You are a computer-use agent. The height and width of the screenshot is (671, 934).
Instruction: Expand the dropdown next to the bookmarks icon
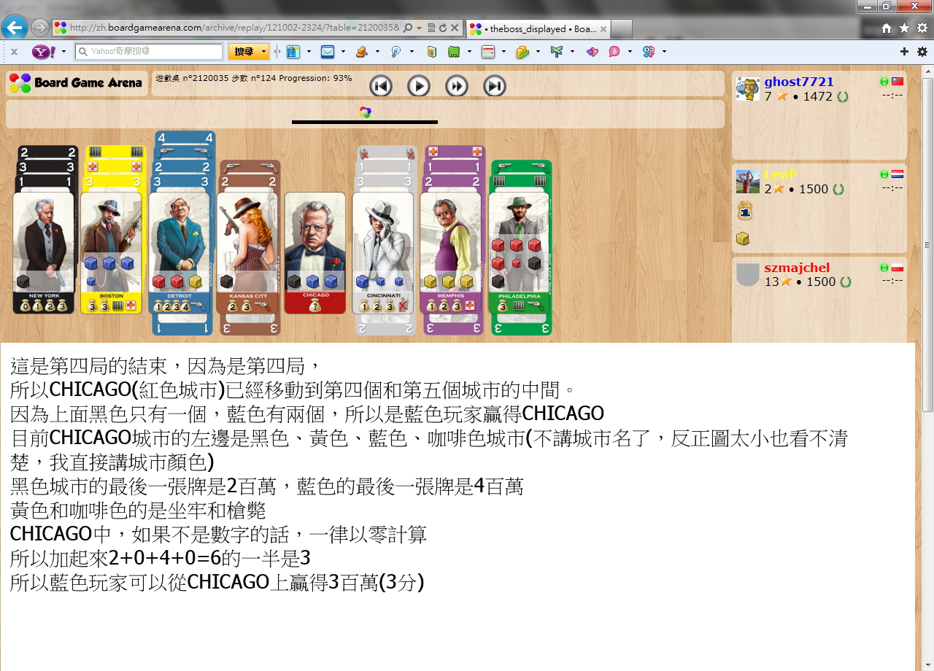tap(309, 52)
